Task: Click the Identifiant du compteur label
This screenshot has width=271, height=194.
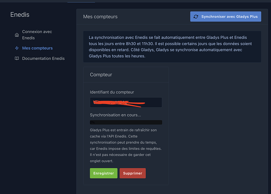Action: click(x=112, y=92)
